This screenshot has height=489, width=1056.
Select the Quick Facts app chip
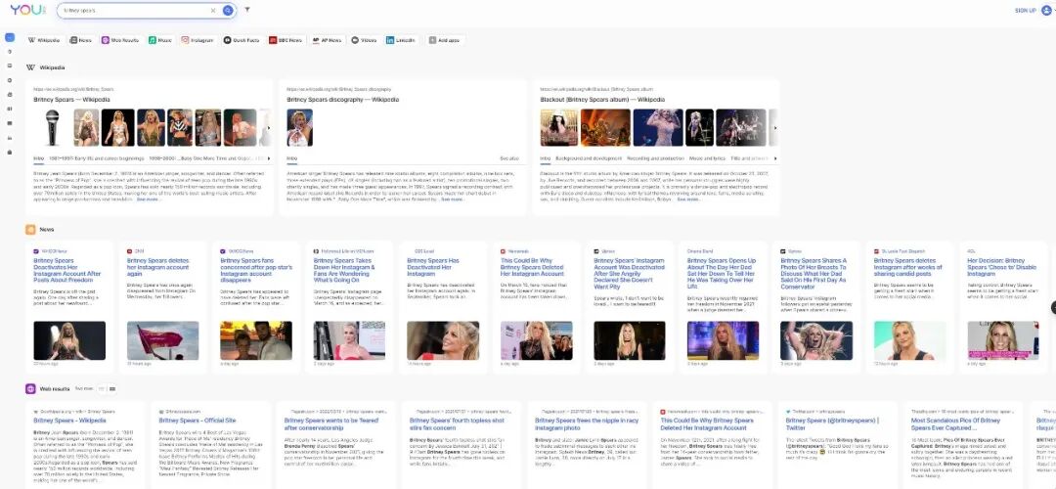tap(242, 40)
